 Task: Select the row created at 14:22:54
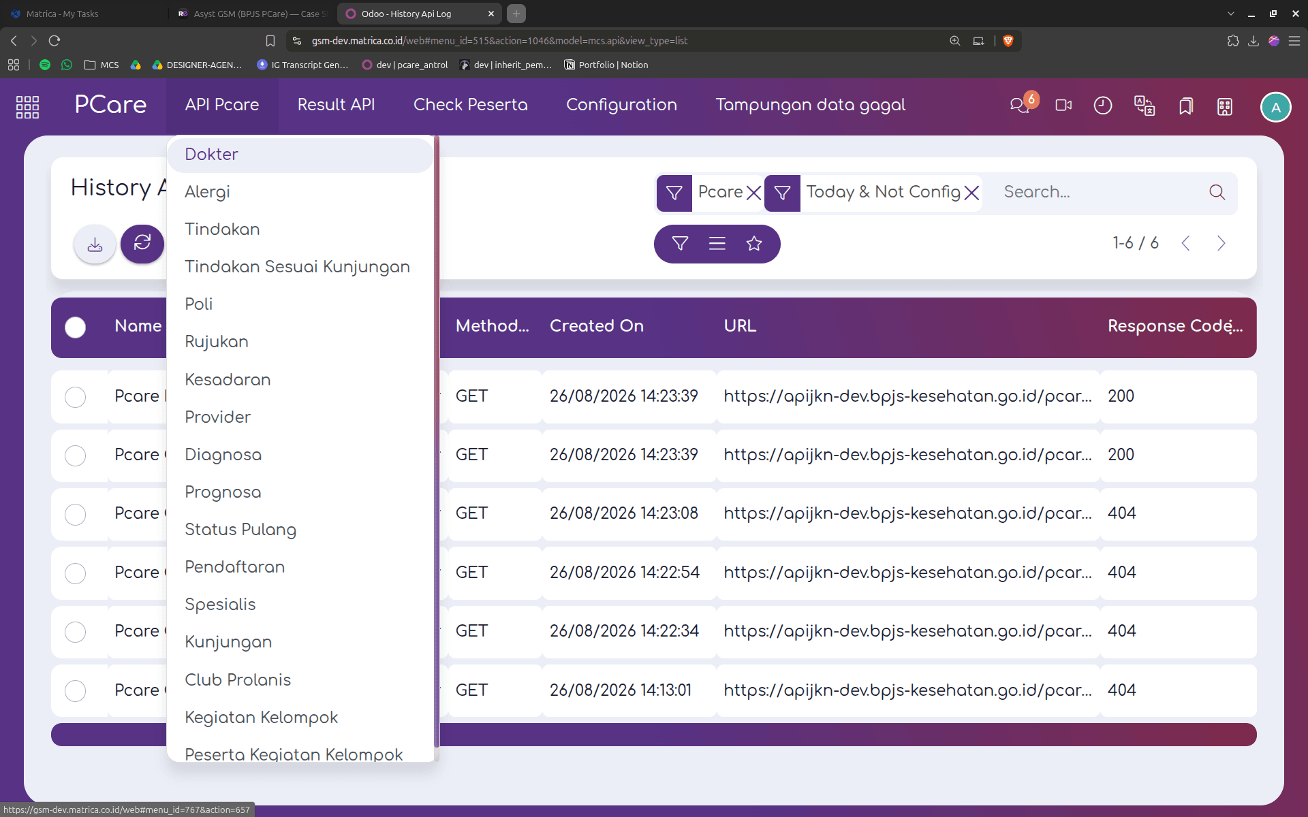(76, 573)
